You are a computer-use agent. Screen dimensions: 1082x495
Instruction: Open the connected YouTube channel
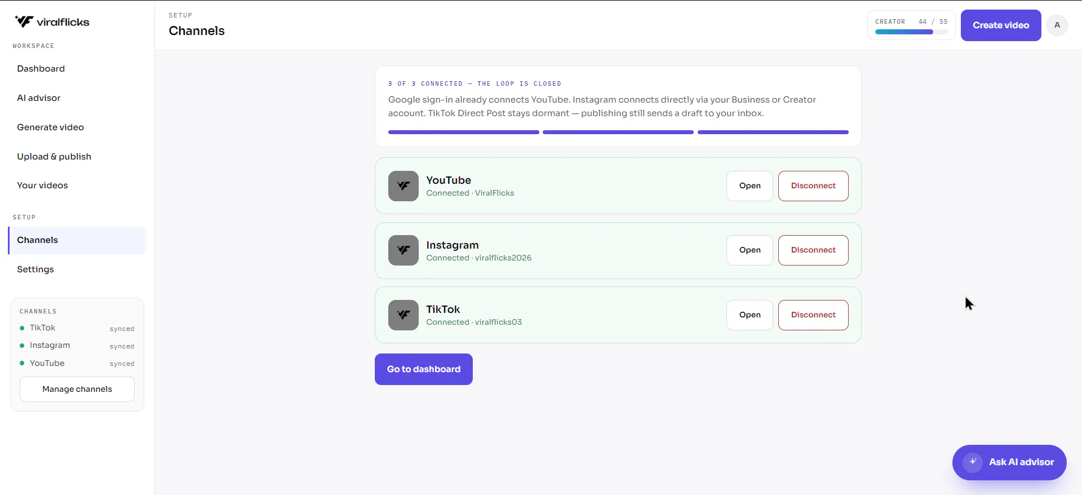750,186
